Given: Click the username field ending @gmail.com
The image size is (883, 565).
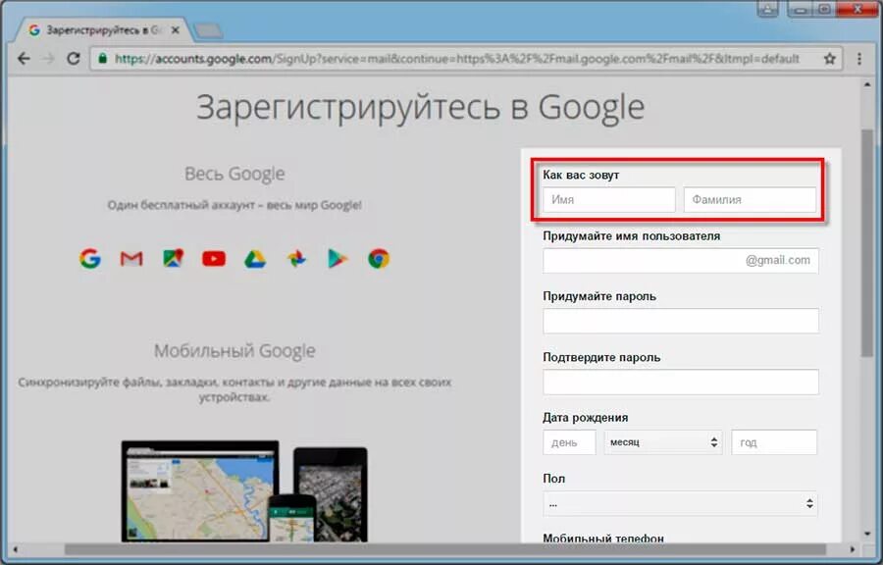Looking at the screenshot, I should [681, 261].
